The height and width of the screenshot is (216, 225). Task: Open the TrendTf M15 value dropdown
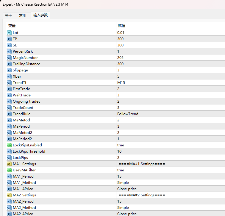171,83
